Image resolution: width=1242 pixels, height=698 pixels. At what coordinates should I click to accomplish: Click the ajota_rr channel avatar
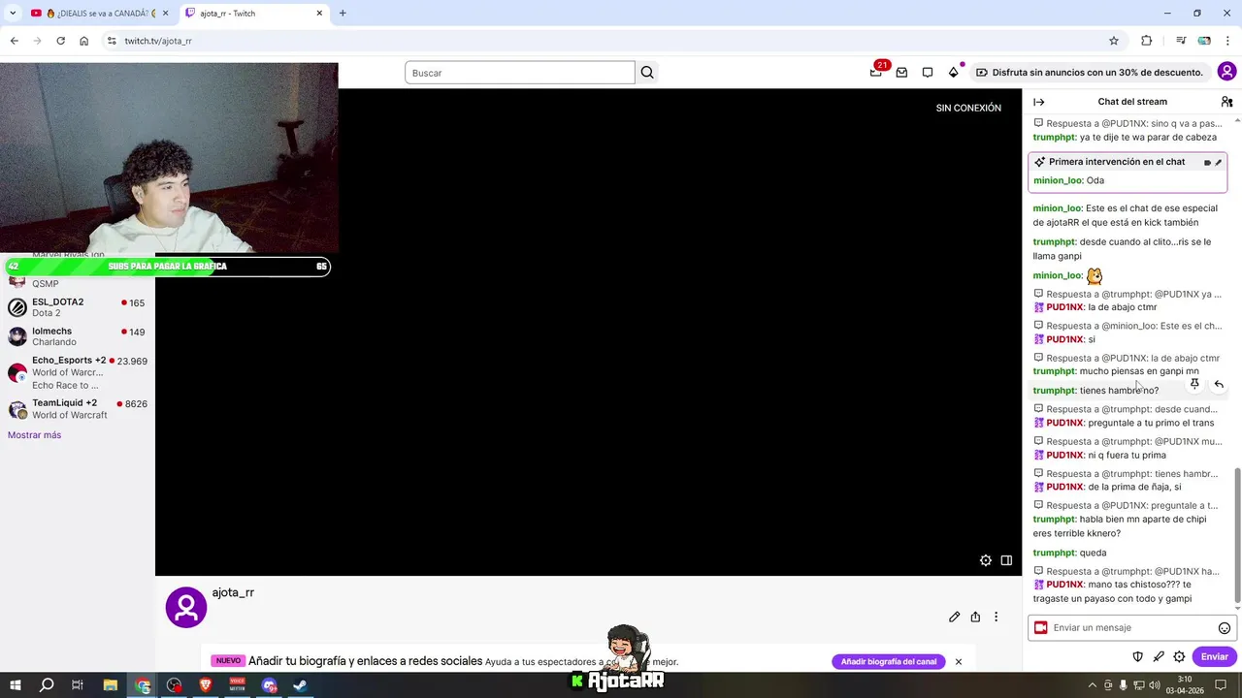point(186,607)
